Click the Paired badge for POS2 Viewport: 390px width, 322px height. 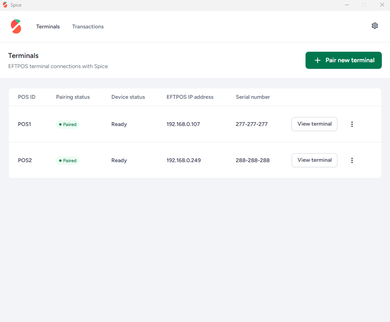(x=68, y=161)
